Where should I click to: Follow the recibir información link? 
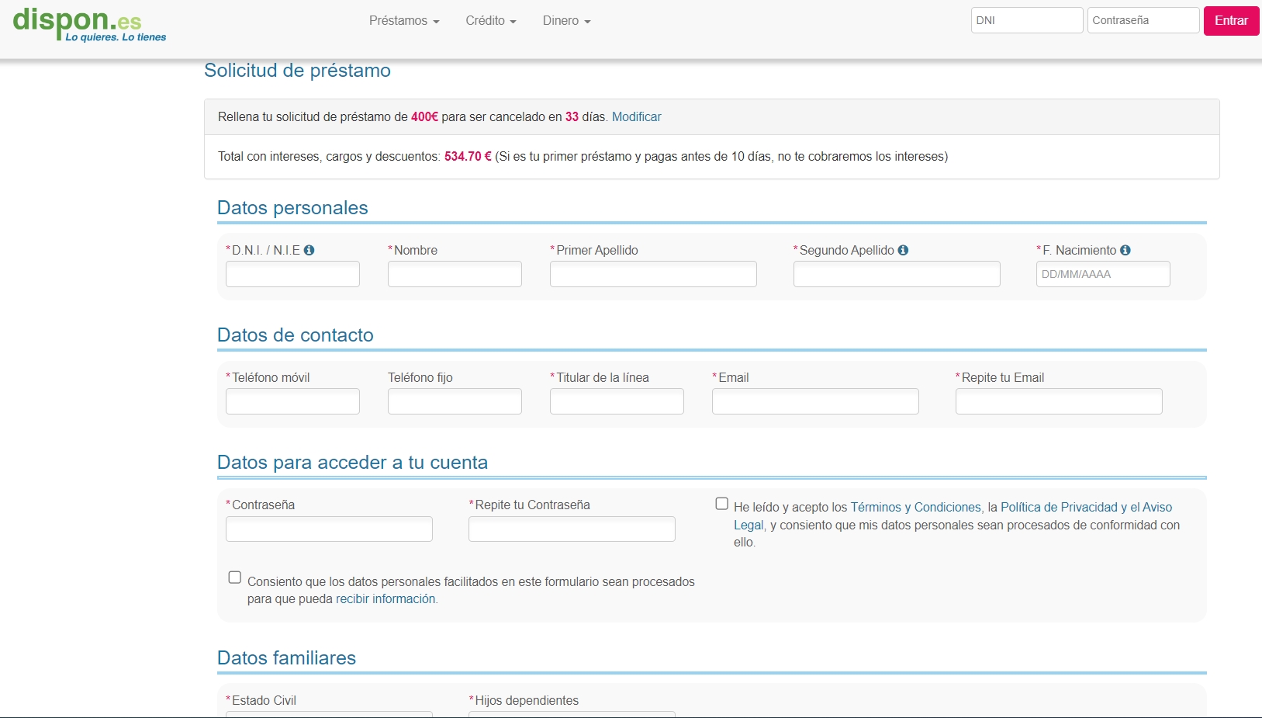coord(386,599)
